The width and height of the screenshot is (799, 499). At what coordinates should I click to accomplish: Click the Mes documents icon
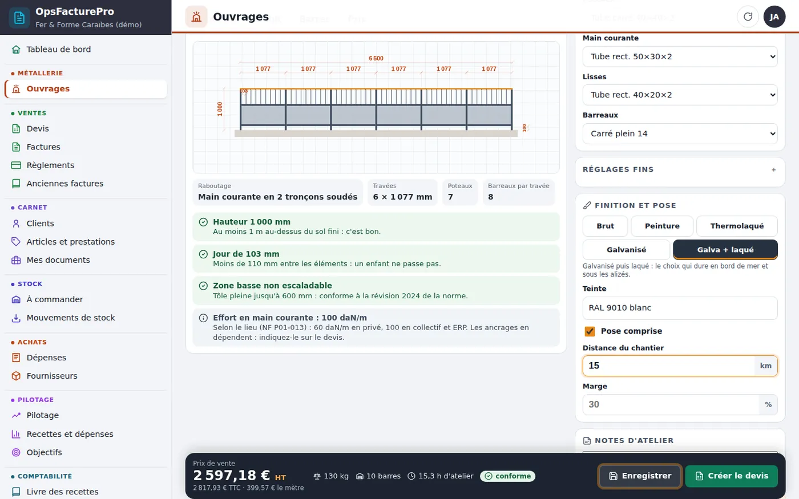[16, 260]
